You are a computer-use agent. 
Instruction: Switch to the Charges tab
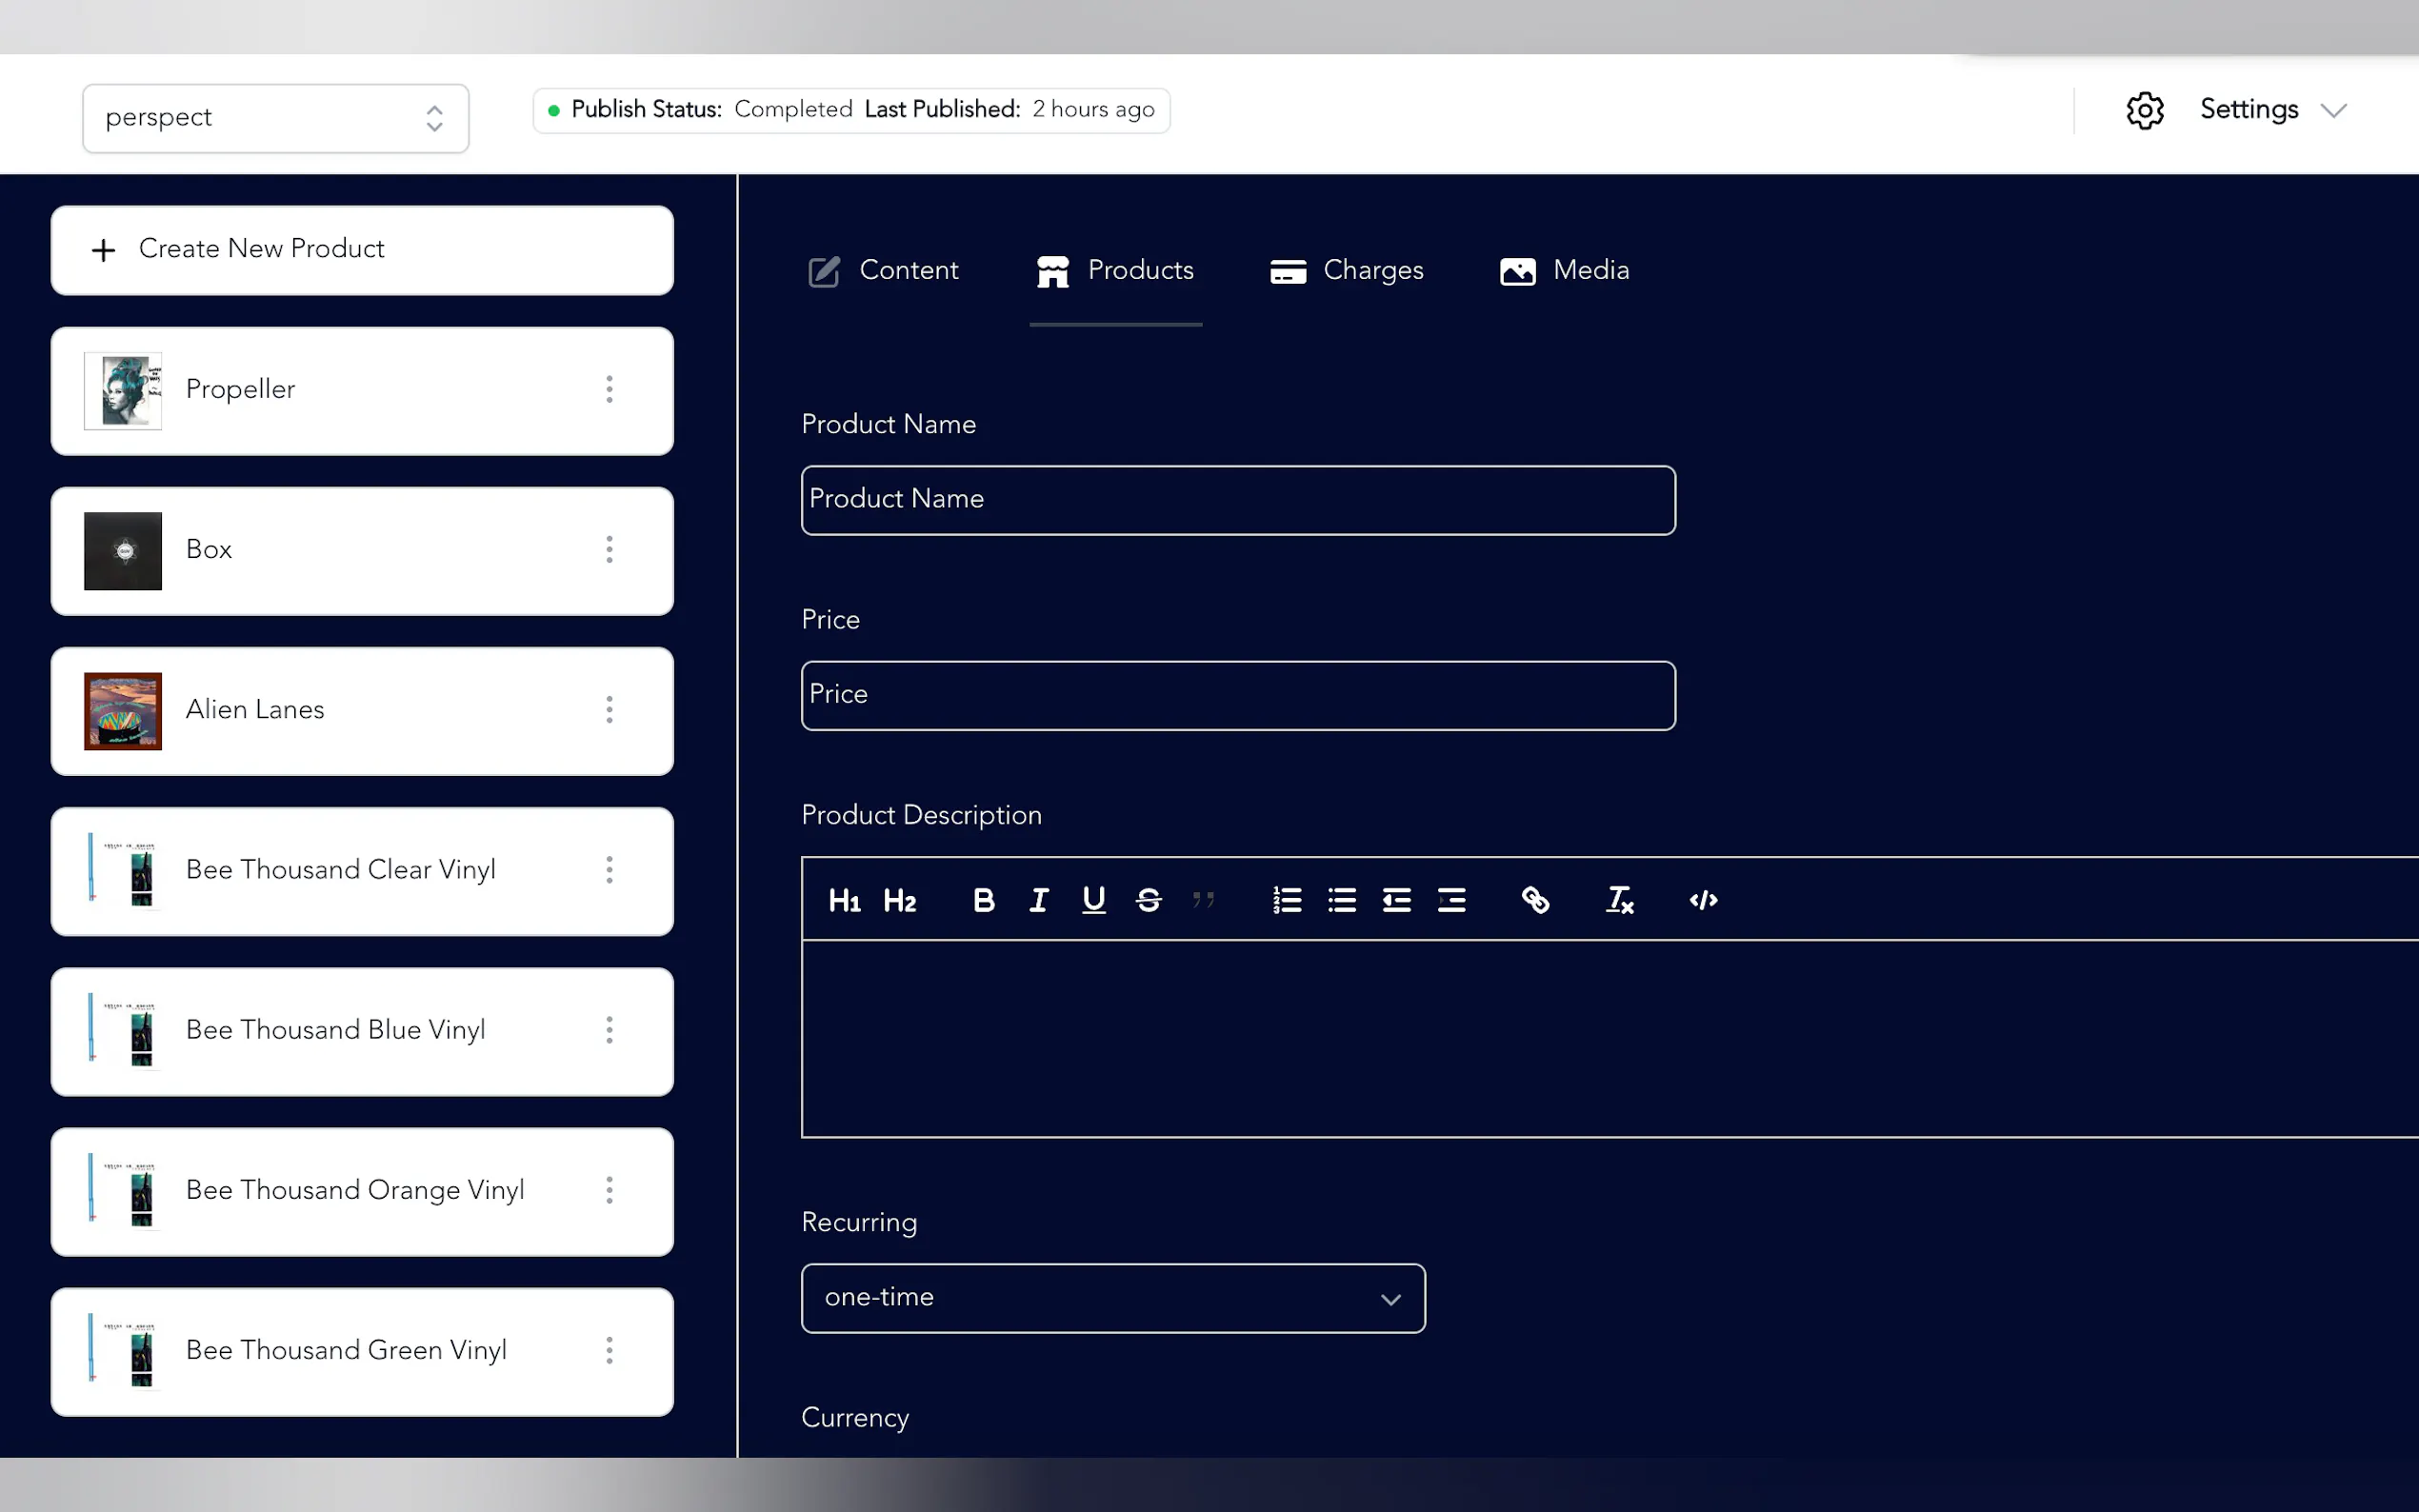pyautogui.click(x=1346, y=271)
